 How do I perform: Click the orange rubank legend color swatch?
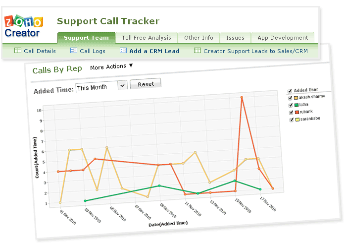296,112
